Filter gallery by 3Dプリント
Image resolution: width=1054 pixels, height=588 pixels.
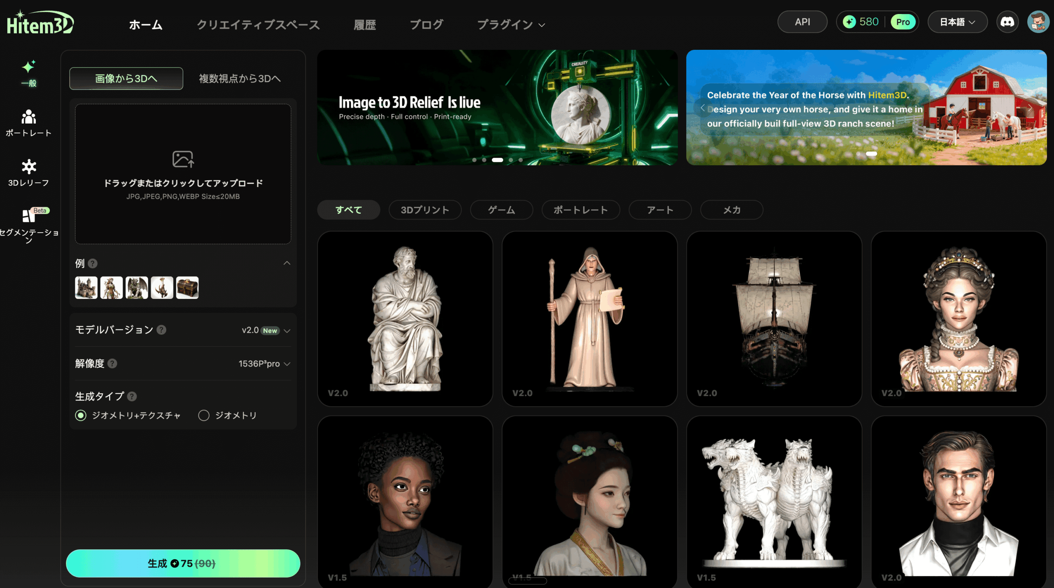tap(424, 210)
